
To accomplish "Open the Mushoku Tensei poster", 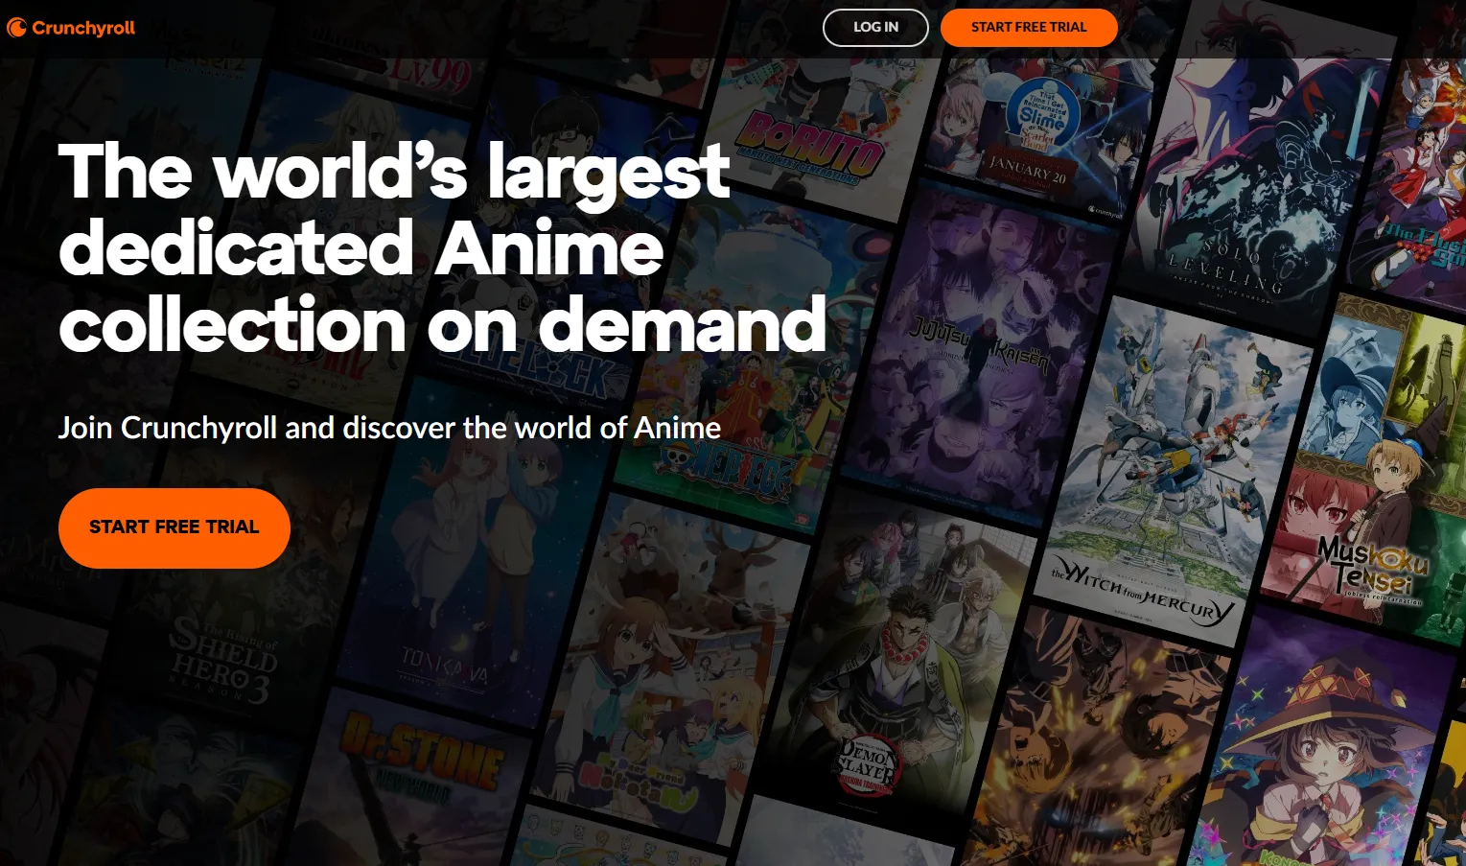I will point(1366,480).
